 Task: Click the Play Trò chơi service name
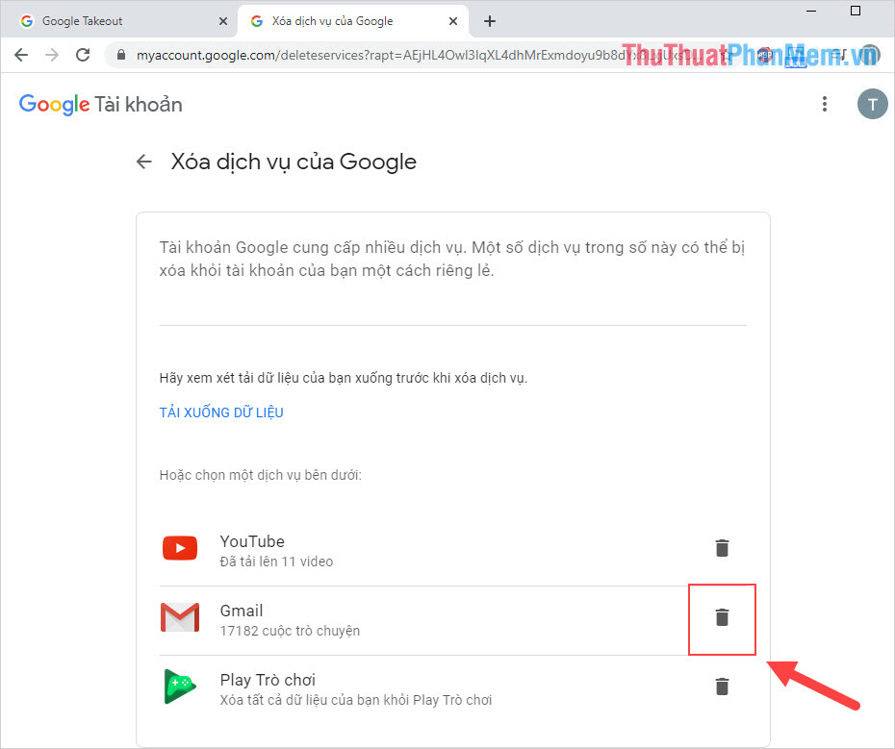(268, 680)
